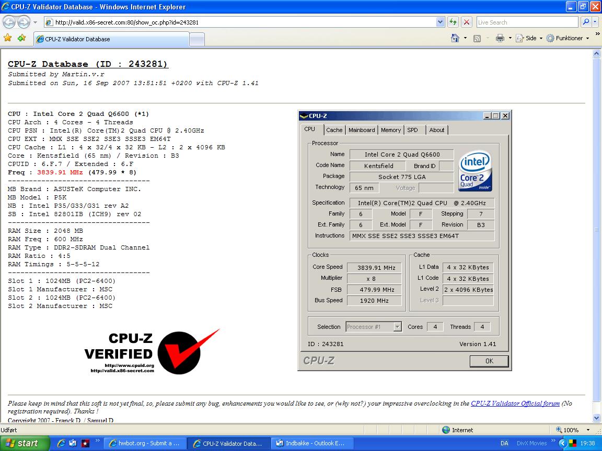The height and width of the screenshot is (451, 602).
Task: Click the Core Speed 3839.91 MHz field
Action: pos(374,268)
